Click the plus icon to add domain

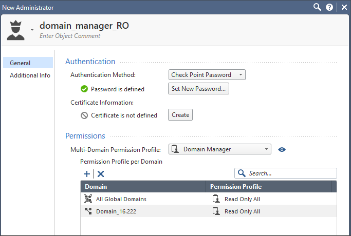pyautogui.click(x=87, y=174)
